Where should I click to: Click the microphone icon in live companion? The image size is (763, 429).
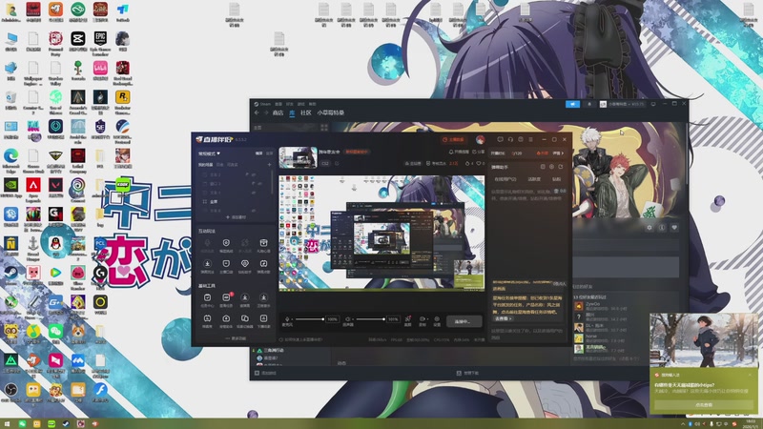(287, 319)
